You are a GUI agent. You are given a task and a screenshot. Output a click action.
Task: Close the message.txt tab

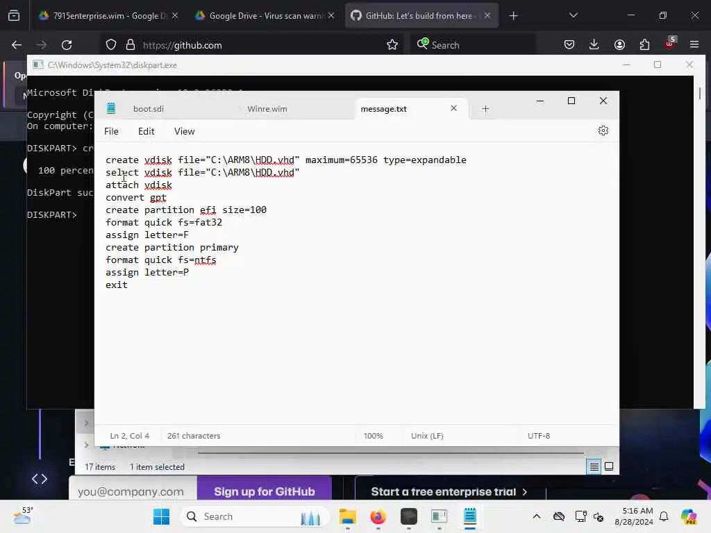(453, 108)
